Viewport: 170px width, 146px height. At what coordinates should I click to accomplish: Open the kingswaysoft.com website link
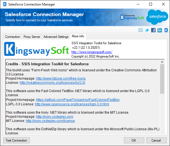(x=92, y=52)
